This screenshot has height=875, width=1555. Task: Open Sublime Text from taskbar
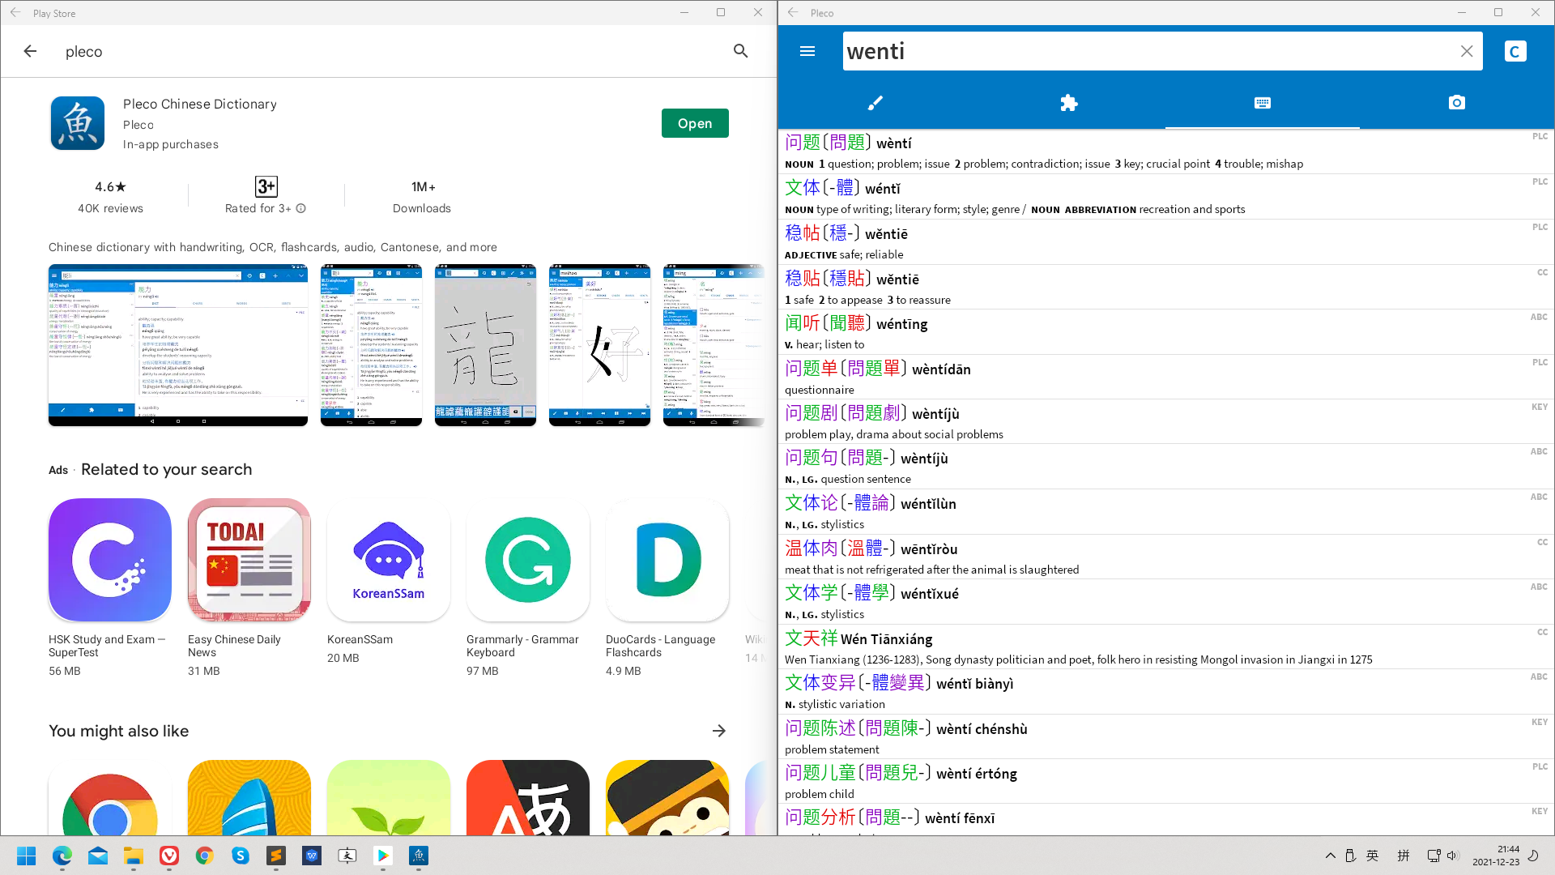276,856
